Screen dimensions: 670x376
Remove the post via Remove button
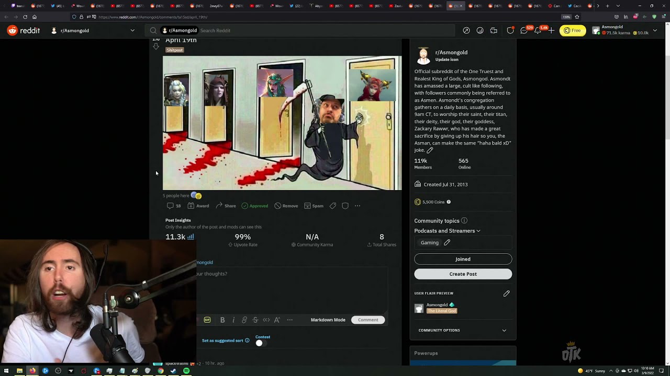click(x=286, y=206)
